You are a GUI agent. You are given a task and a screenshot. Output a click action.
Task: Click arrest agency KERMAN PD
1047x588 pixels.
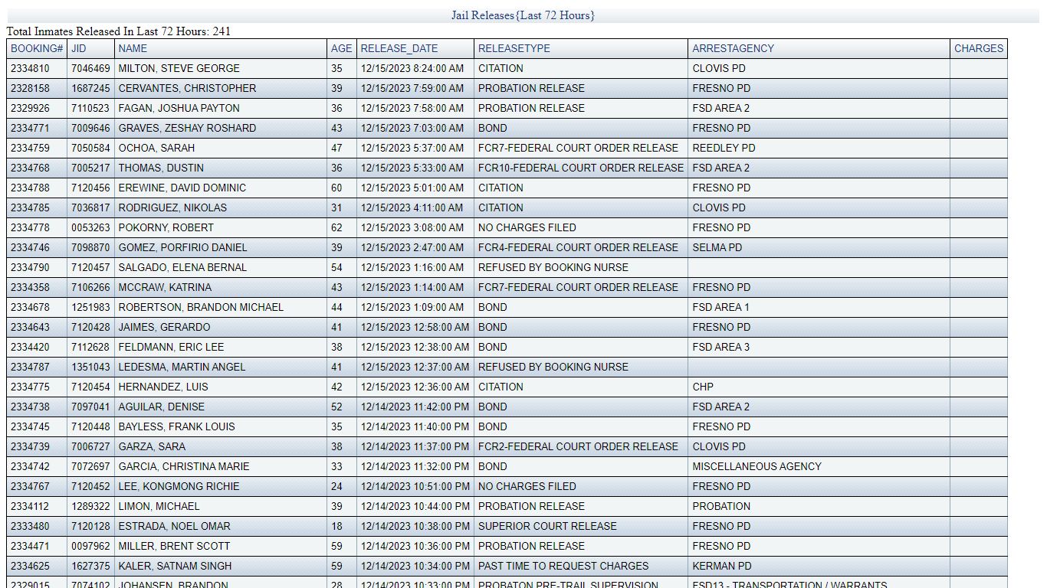[x=722, y=566]
